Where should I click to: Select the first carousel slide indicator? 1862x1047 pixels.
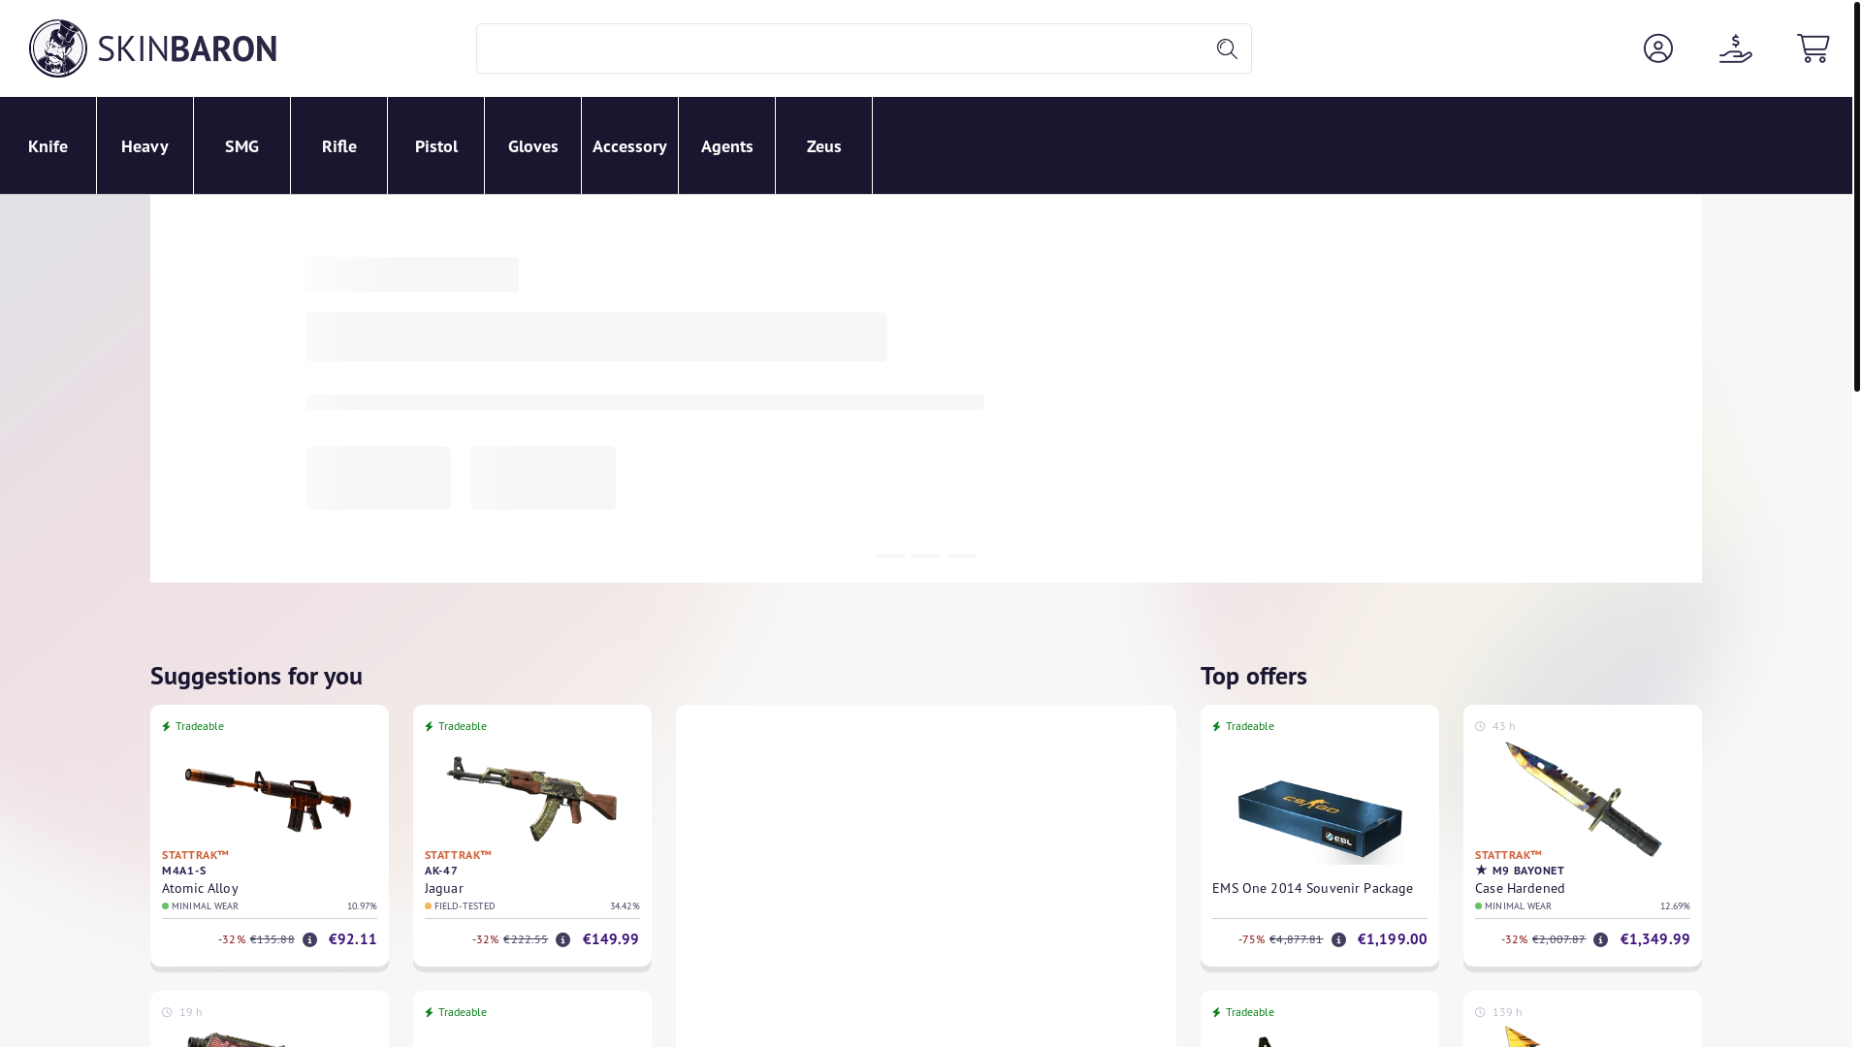coord(891,555)
